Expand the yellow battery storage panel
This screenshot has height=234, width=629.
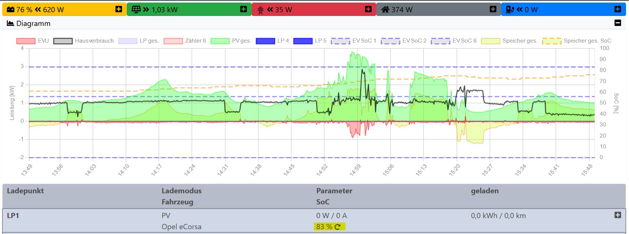(x=119, y=9)
